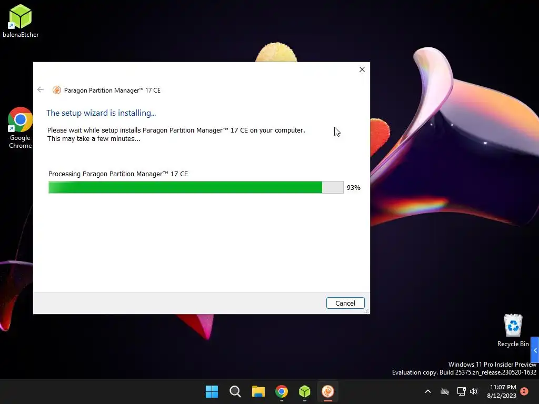This screenshot has height=404, width=539.
Task: Open the Windows Start menu
Action: coord(212,391)
